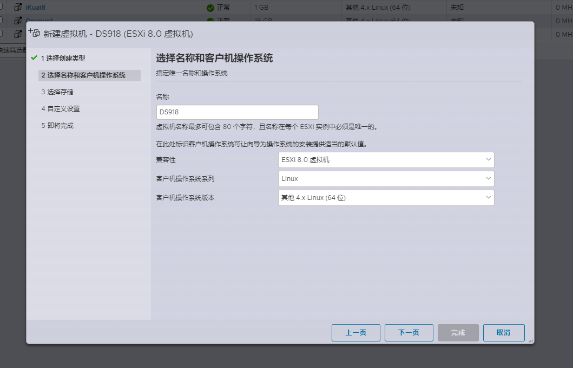573x368 pixels.
Task: Click the iKuai8 virtual machine icon
Action: pyautogui.click(x=18, y=8)
